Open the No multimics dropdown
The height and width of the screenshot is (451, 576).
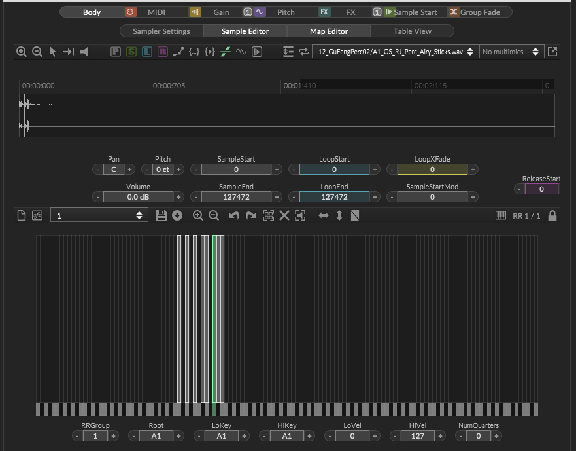click(x=511, y=52)
